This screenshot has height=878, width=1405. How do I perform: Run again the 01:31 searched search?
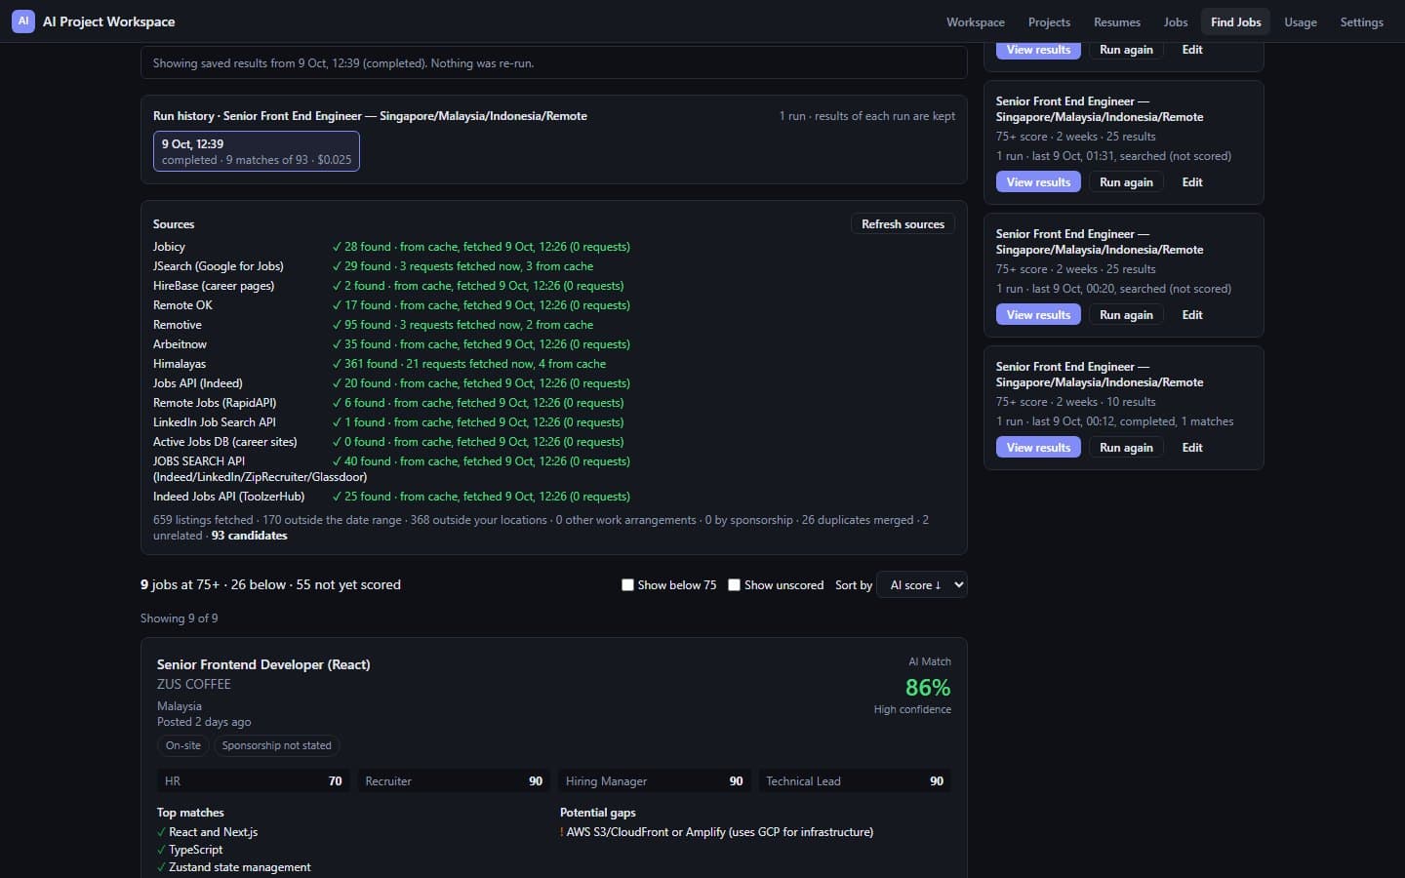1126,182
